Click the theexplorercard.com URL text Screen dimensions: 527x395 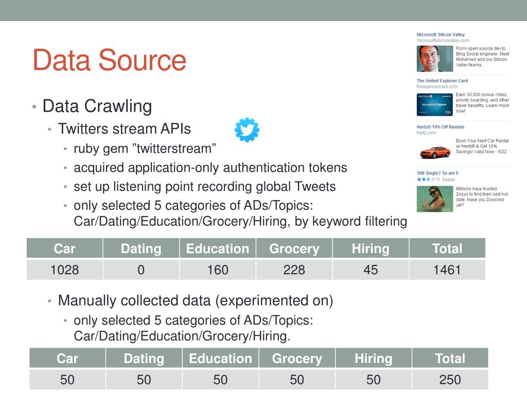[x=437, y=86]
